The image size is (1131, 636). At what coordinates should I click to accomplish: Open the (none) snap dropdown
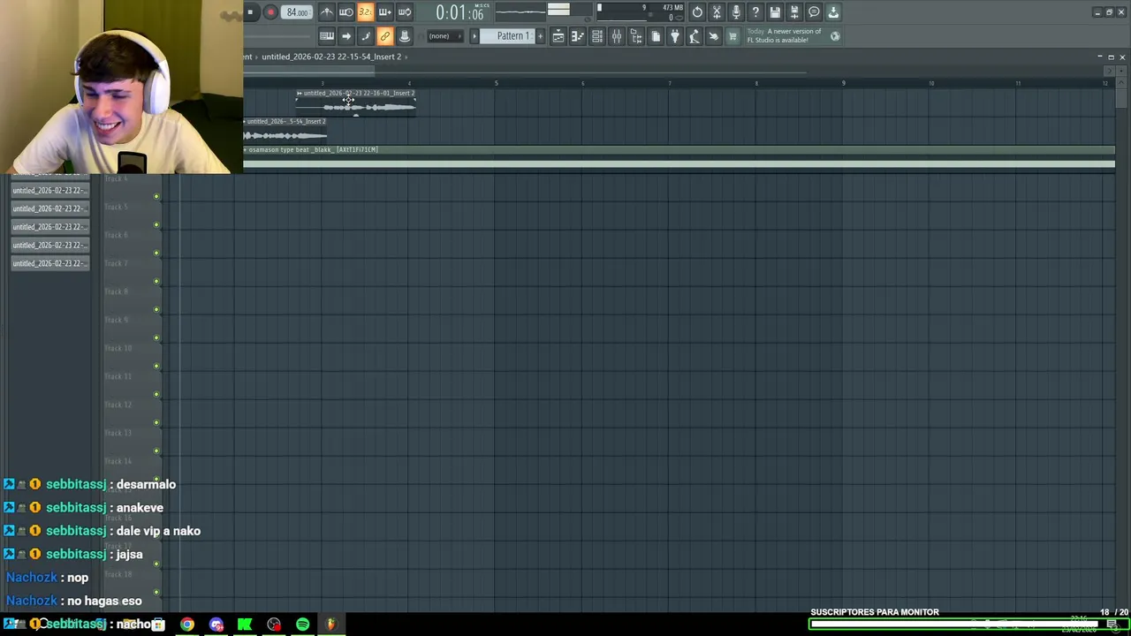444,36
